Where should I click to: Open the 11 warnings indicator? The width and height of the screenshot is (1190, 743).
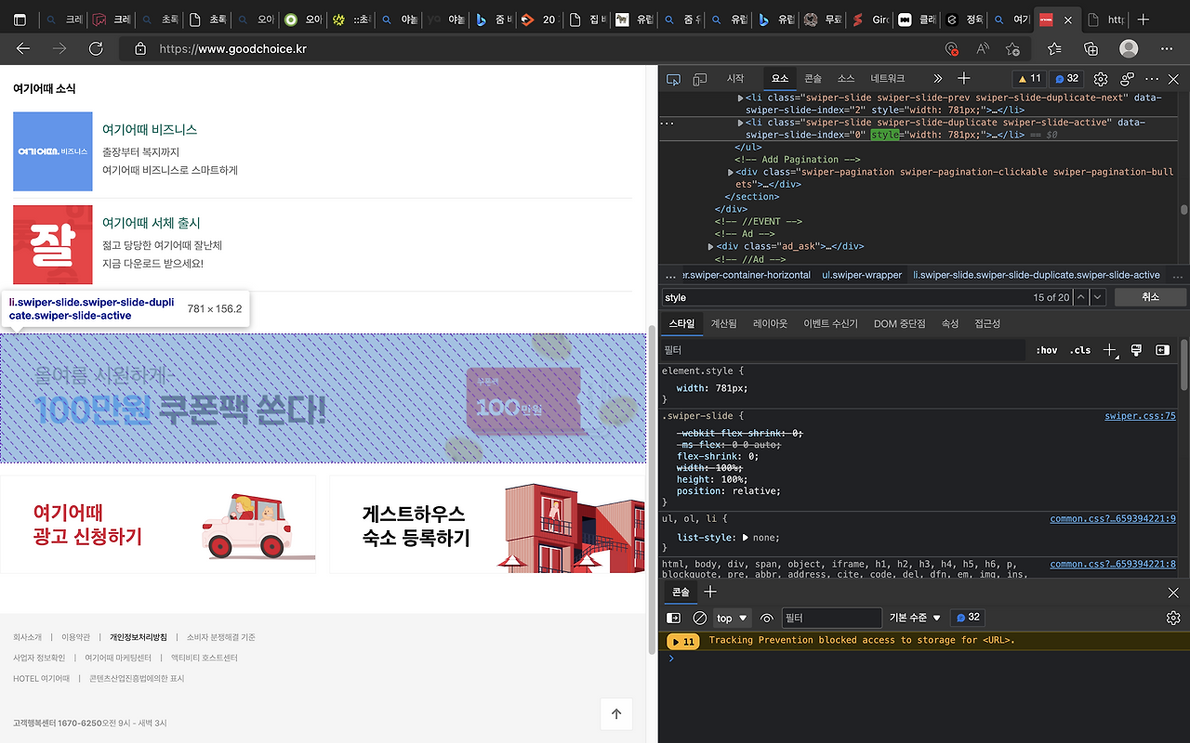point(1029,78)
